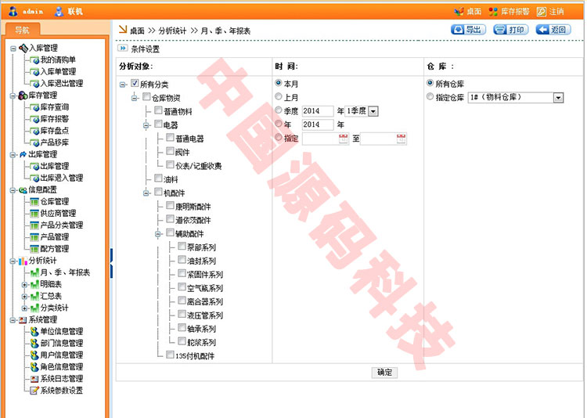
Task: Click the 系统参数设置 edit icon
Action: pos(34,391)
